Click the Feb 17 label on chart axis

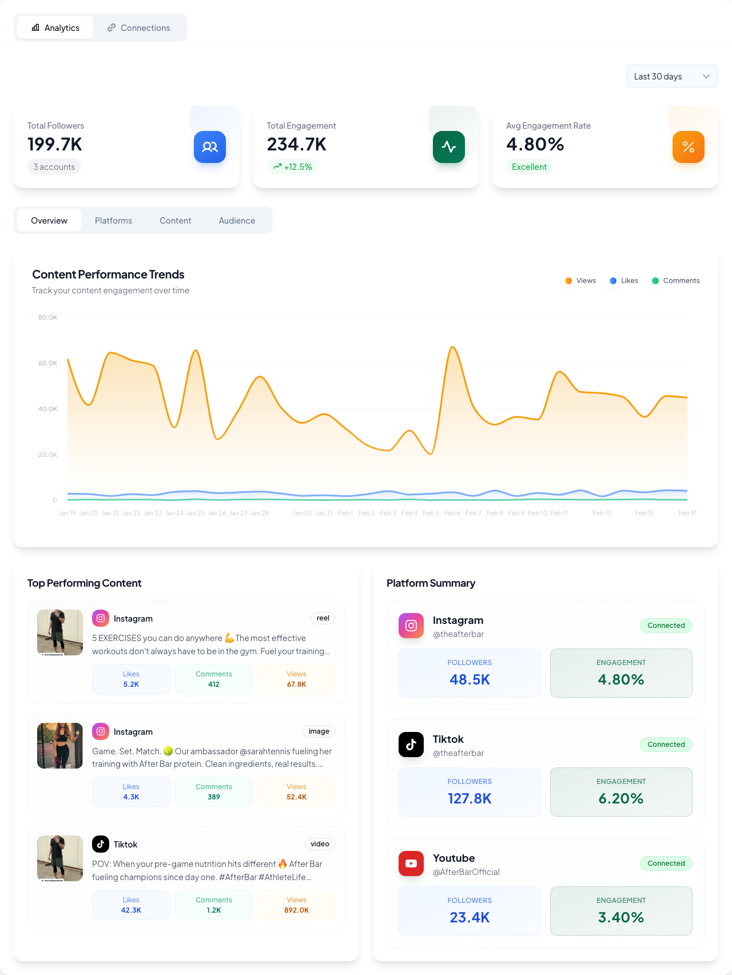click(687, 513)
